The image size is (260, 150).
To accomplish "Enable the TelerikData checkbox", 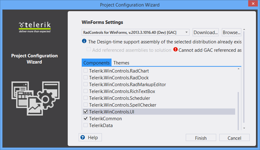I will (x=85, y=126).
